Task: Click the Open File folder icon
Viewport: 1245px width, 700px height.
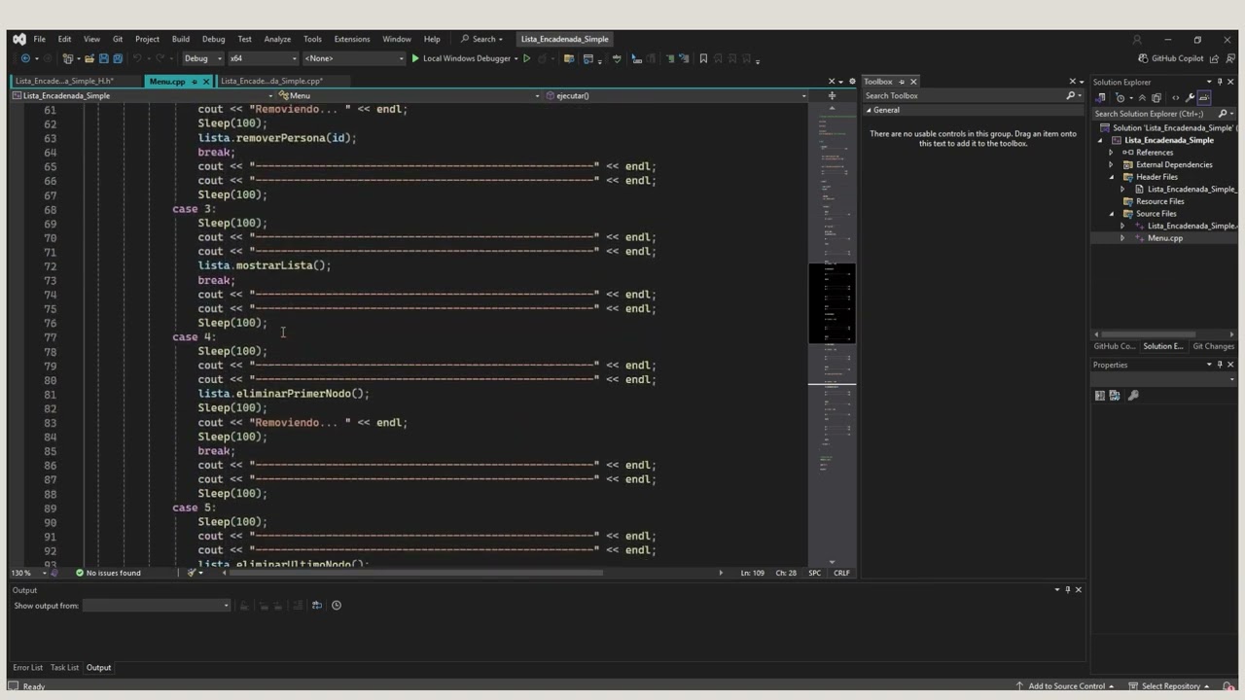Action: (x=89, y=58)
